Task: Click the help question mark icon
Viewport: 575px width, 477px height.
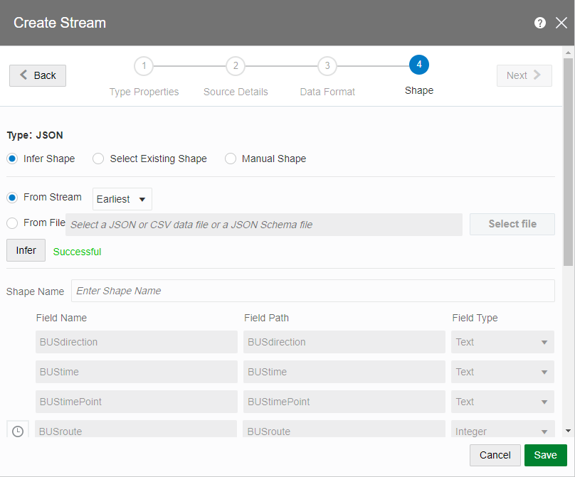Action: pyautogui.click(x=540, y=23)
